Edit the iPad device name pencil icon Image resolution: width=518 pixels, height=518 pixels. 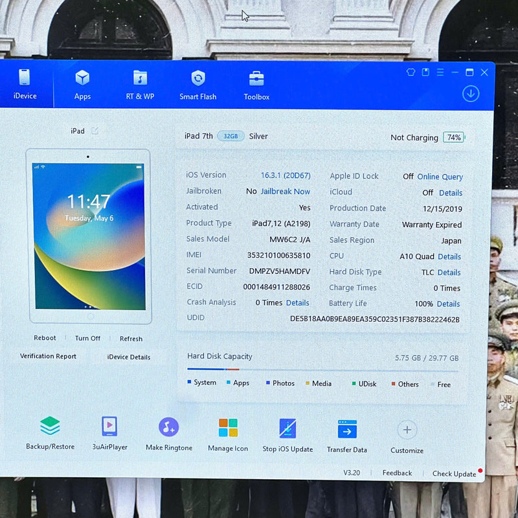(95, 131)
